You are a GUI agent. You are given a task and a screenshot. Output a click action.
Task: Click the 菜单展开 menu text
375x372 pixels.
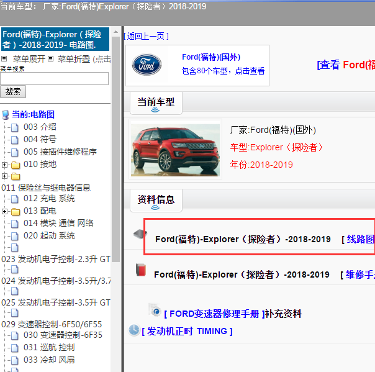(29, 59)
